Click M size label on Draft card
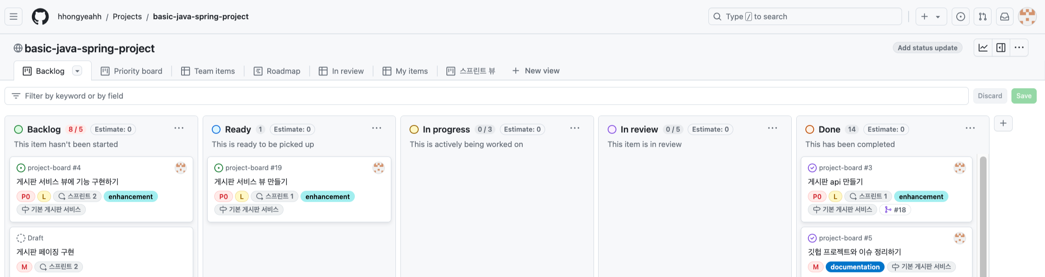Viewport: 1045px width, 277px height. [24, 267]
